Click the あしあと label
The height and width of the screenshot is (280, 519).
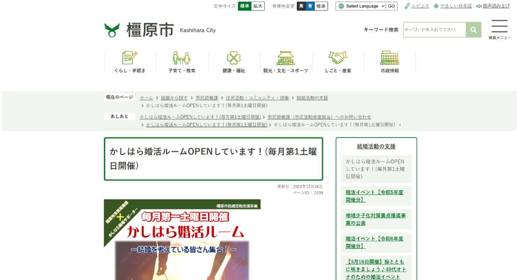pos(119,116)
